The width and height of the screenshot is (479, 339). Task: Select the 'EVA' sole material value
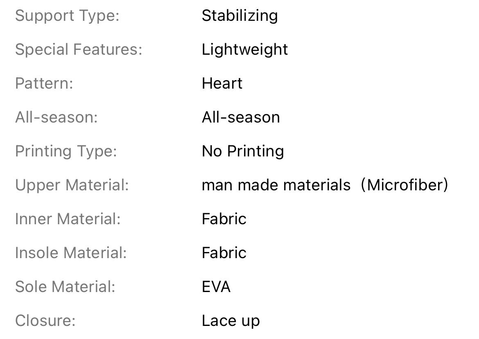[216, 287]
